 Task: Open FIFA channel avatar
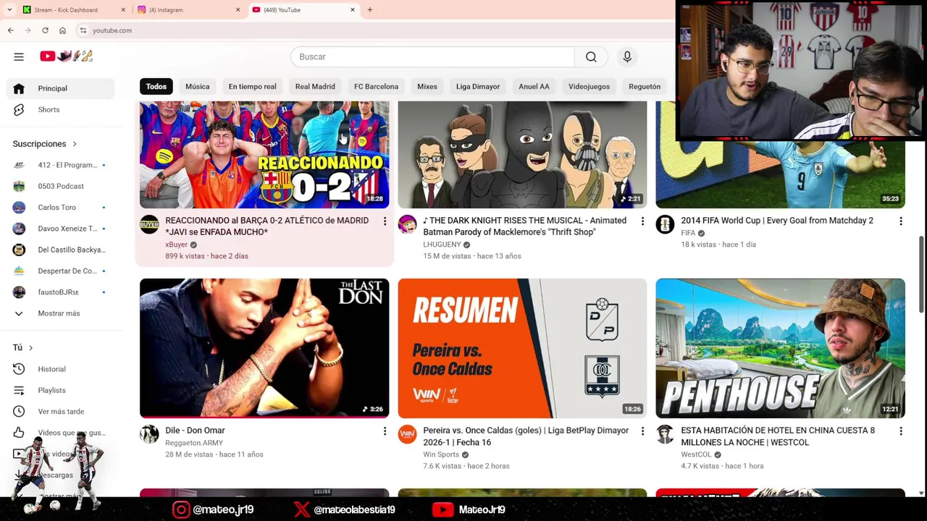665,224
